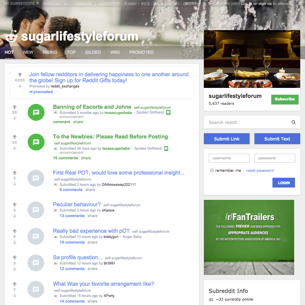The height and width of the screenshot is (305, 305).
Task: Open the WIKI tab
Action: pos(115,52)
